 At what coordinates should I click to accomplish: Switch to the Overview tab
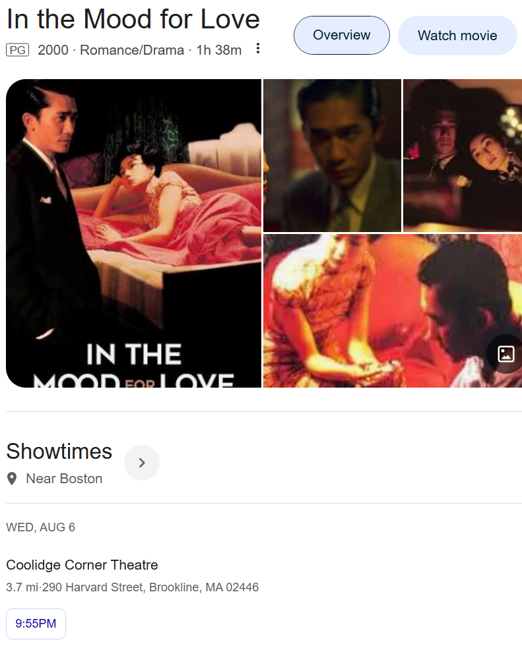341,35
